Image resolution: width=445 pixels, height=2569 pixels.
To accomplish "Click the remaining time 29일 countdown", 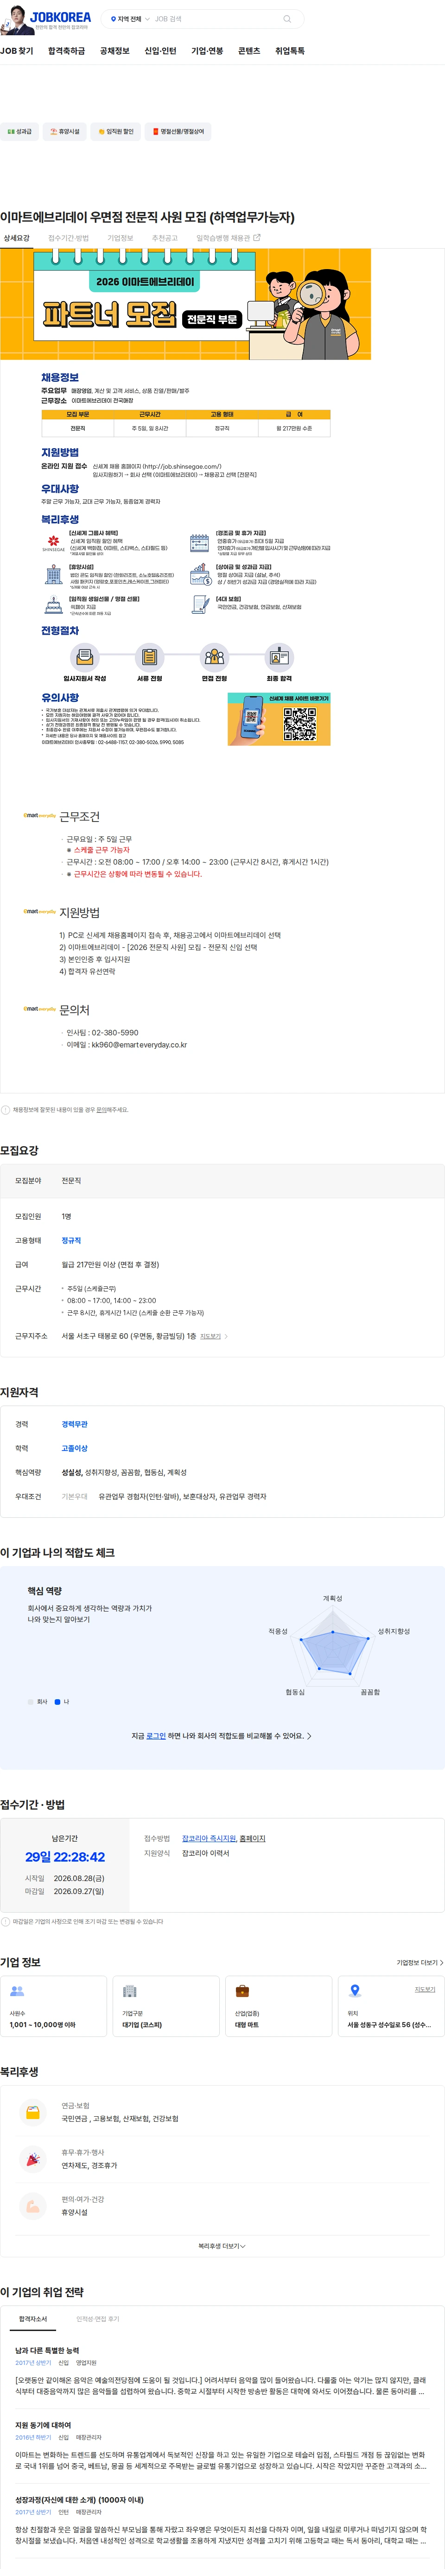I will click(65, 1857).
